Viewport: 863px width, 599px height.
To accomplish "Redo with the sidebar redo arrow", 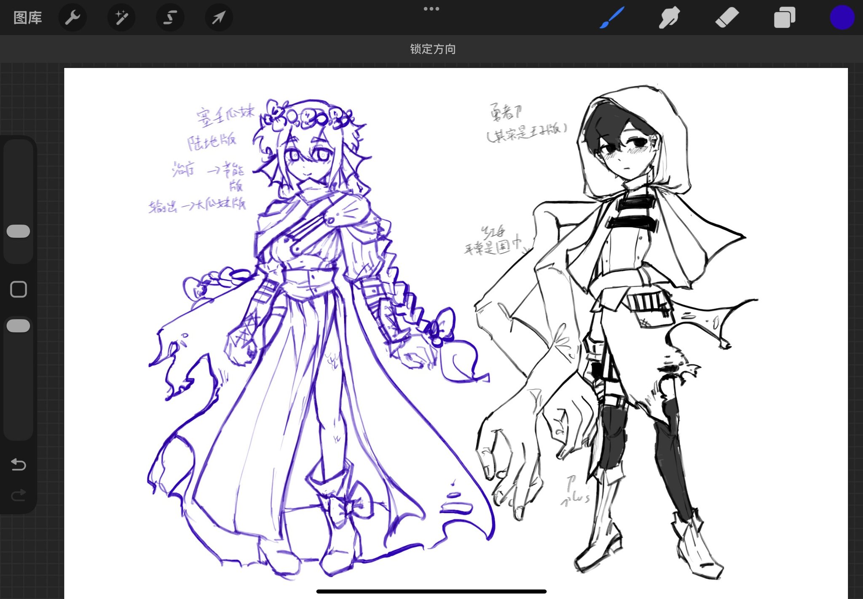I will pos(19,495).
